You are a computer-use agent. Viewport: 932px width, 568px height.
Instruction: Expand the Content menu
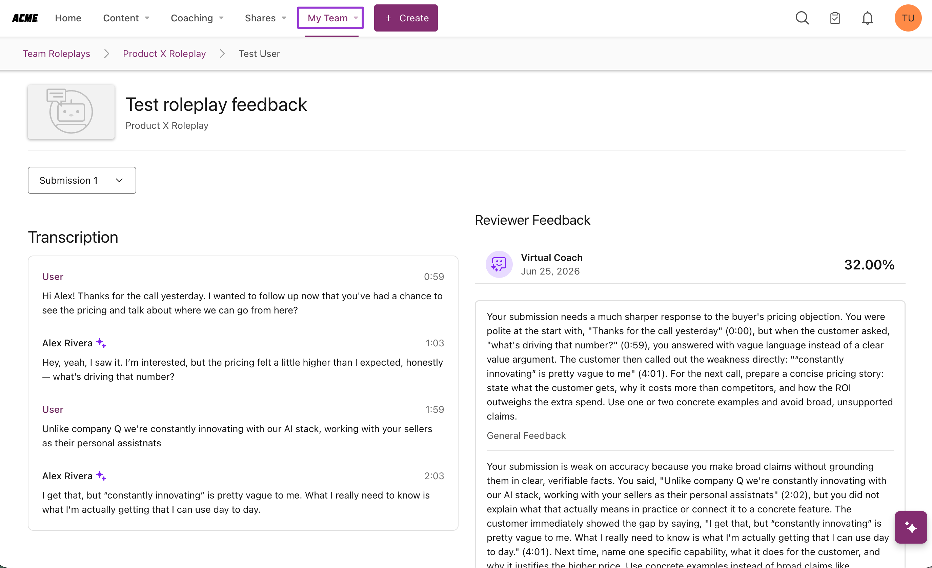tap(126, 18)
